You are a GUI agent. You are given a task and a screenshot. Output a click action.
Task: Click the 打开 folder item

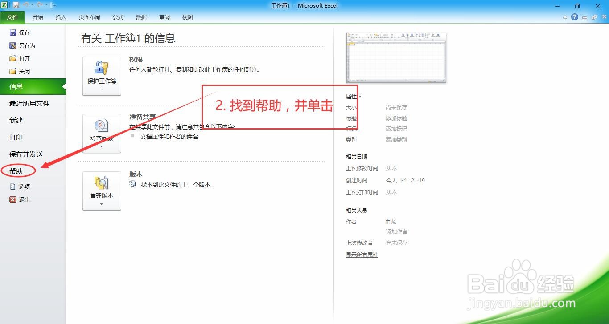click(x=20, y=58)
